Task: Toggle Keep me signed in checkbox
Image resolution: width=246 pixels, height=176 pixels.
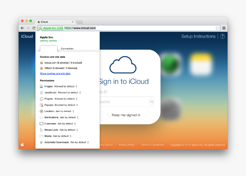Action: (109, 115)
